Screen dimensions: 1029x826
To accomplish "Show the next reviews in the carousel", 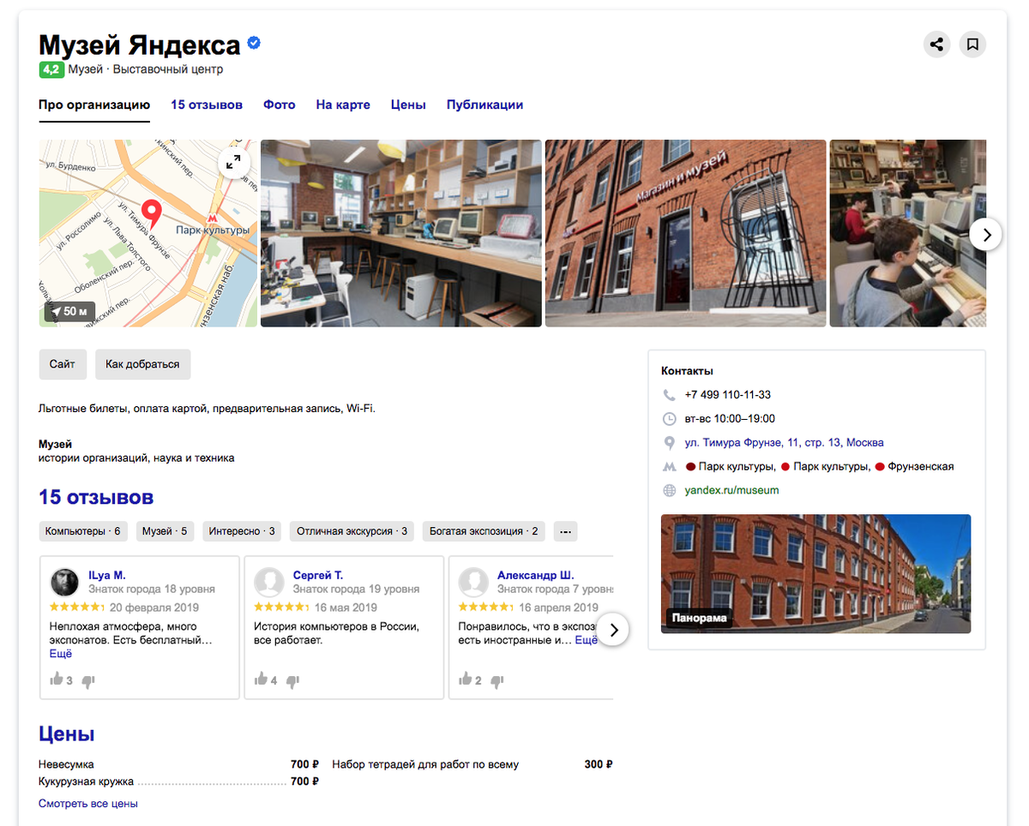I will tap(613, 629).
